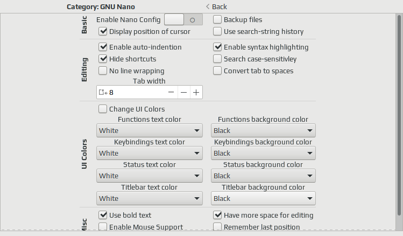Click the Tab width value field

[136, 92]
